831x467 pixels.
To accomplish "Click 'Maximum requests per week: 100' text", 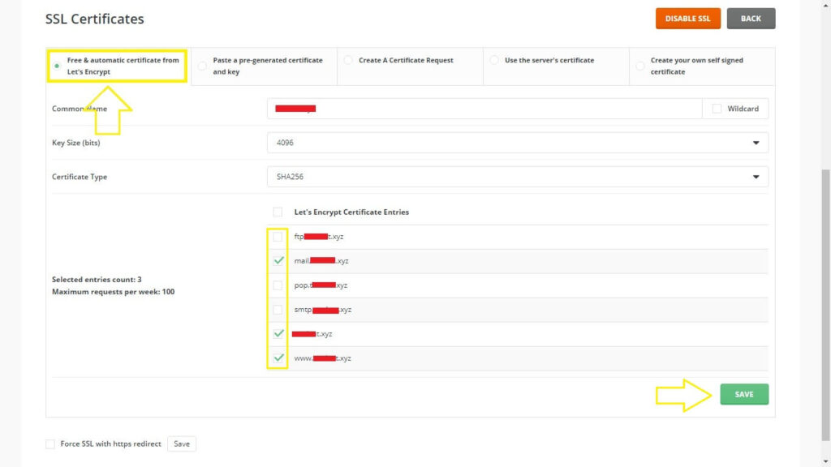I will [x=113, y=291].
